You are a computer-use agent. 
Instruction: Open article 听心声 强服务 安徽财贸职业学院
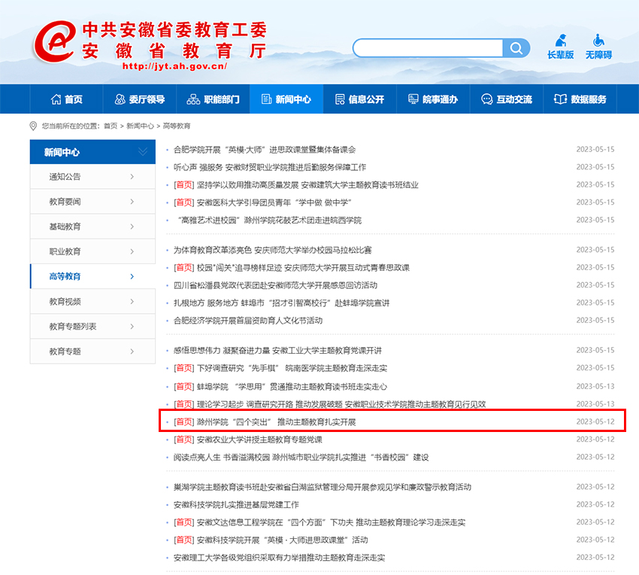click(270, 167)
